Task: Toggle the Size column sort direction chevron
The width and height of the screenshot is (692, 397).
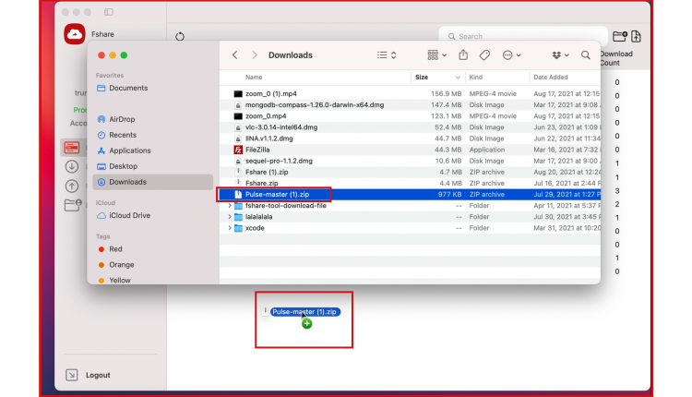Action: [x=458, y=78]
